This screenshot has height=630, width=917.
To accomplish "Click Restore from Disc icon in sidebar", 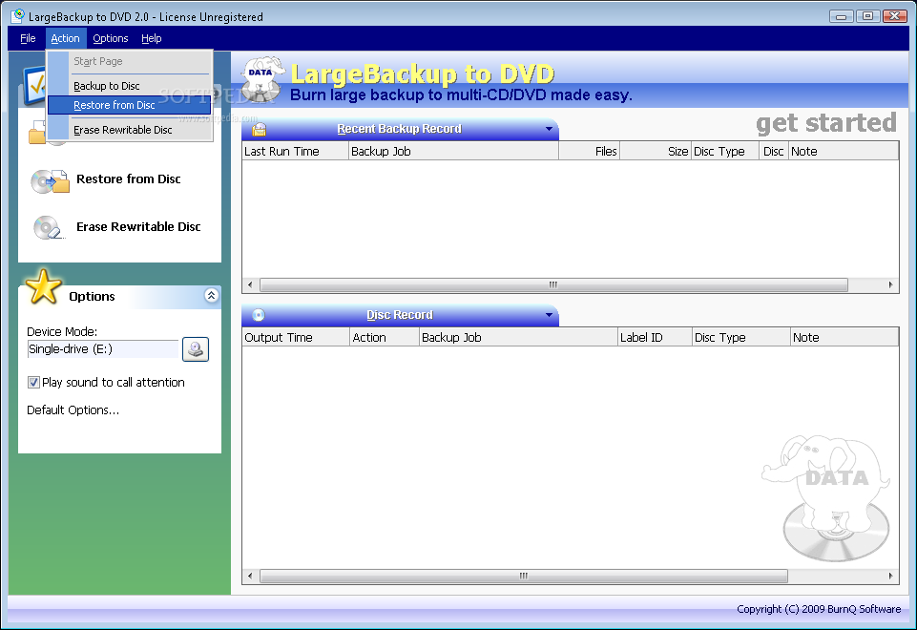I will 50,180.
